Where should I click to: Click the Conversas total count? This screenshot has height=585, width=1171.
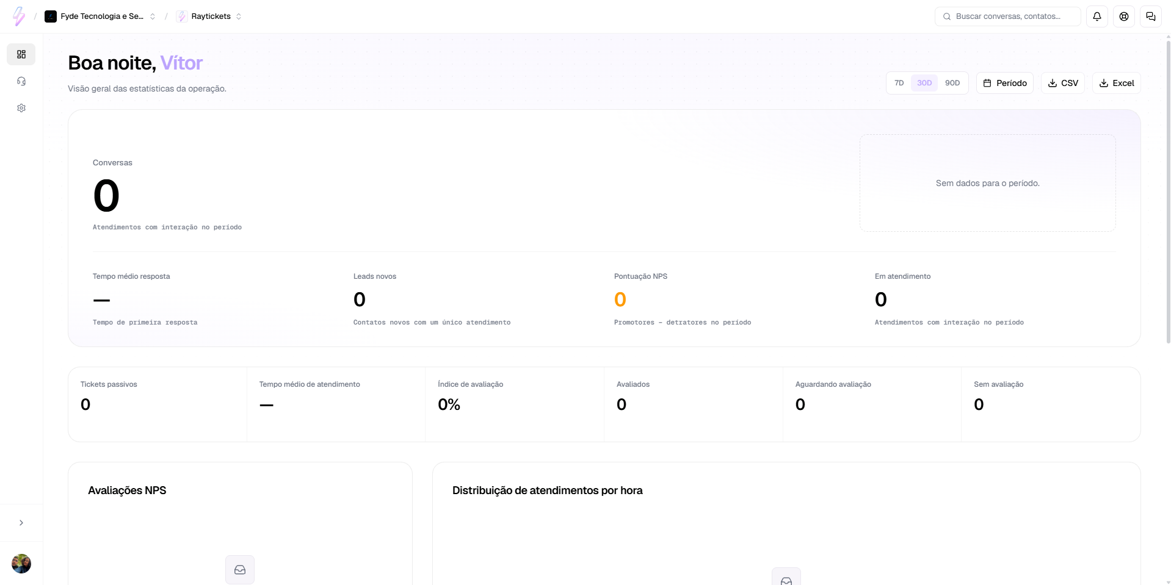[106, 196]
